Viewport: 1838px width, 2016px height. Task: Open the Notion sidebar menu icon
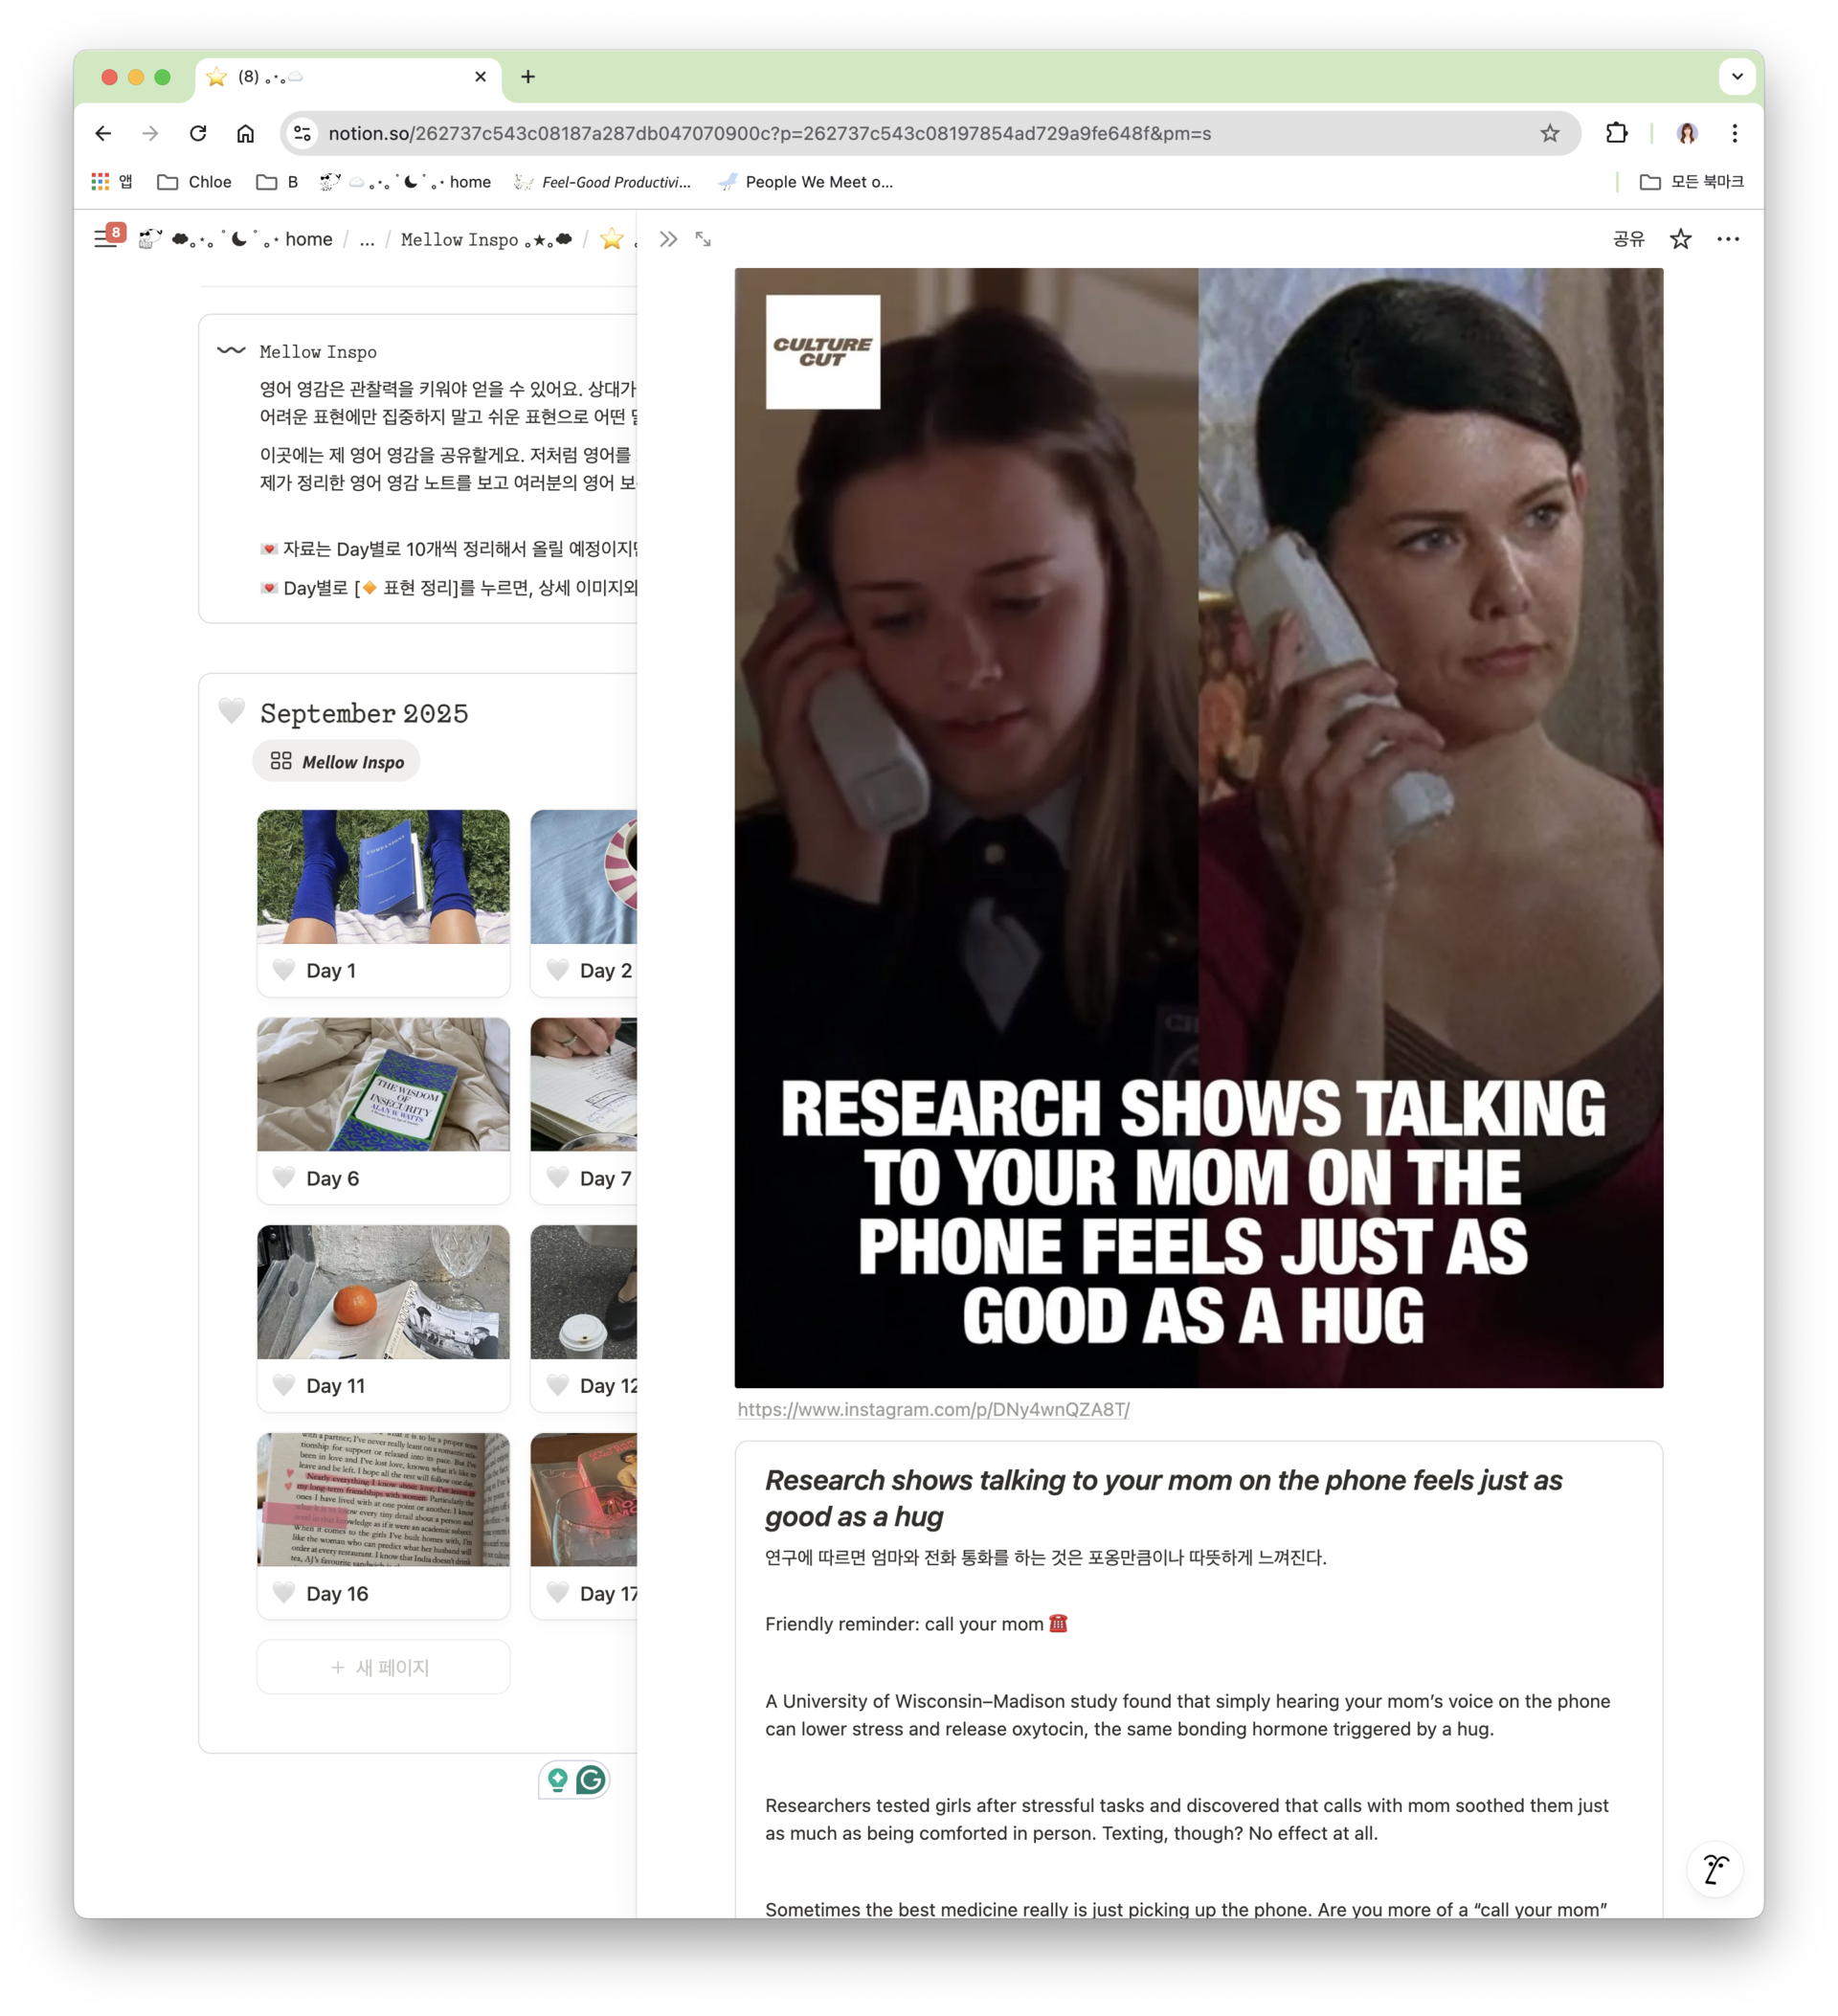click(105, 239)
